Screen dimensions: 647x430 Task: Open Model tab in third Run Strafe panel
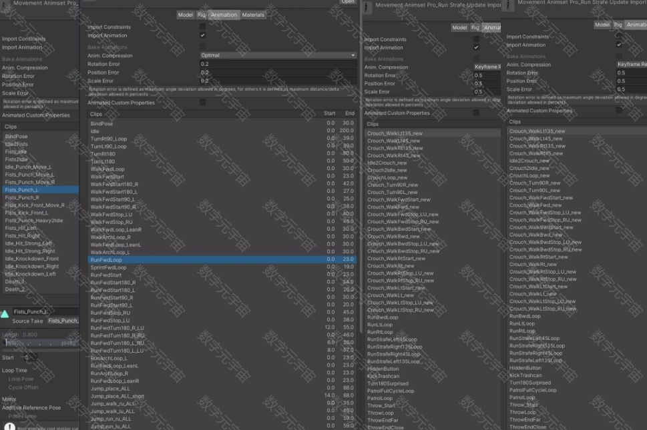pos(459,27)
